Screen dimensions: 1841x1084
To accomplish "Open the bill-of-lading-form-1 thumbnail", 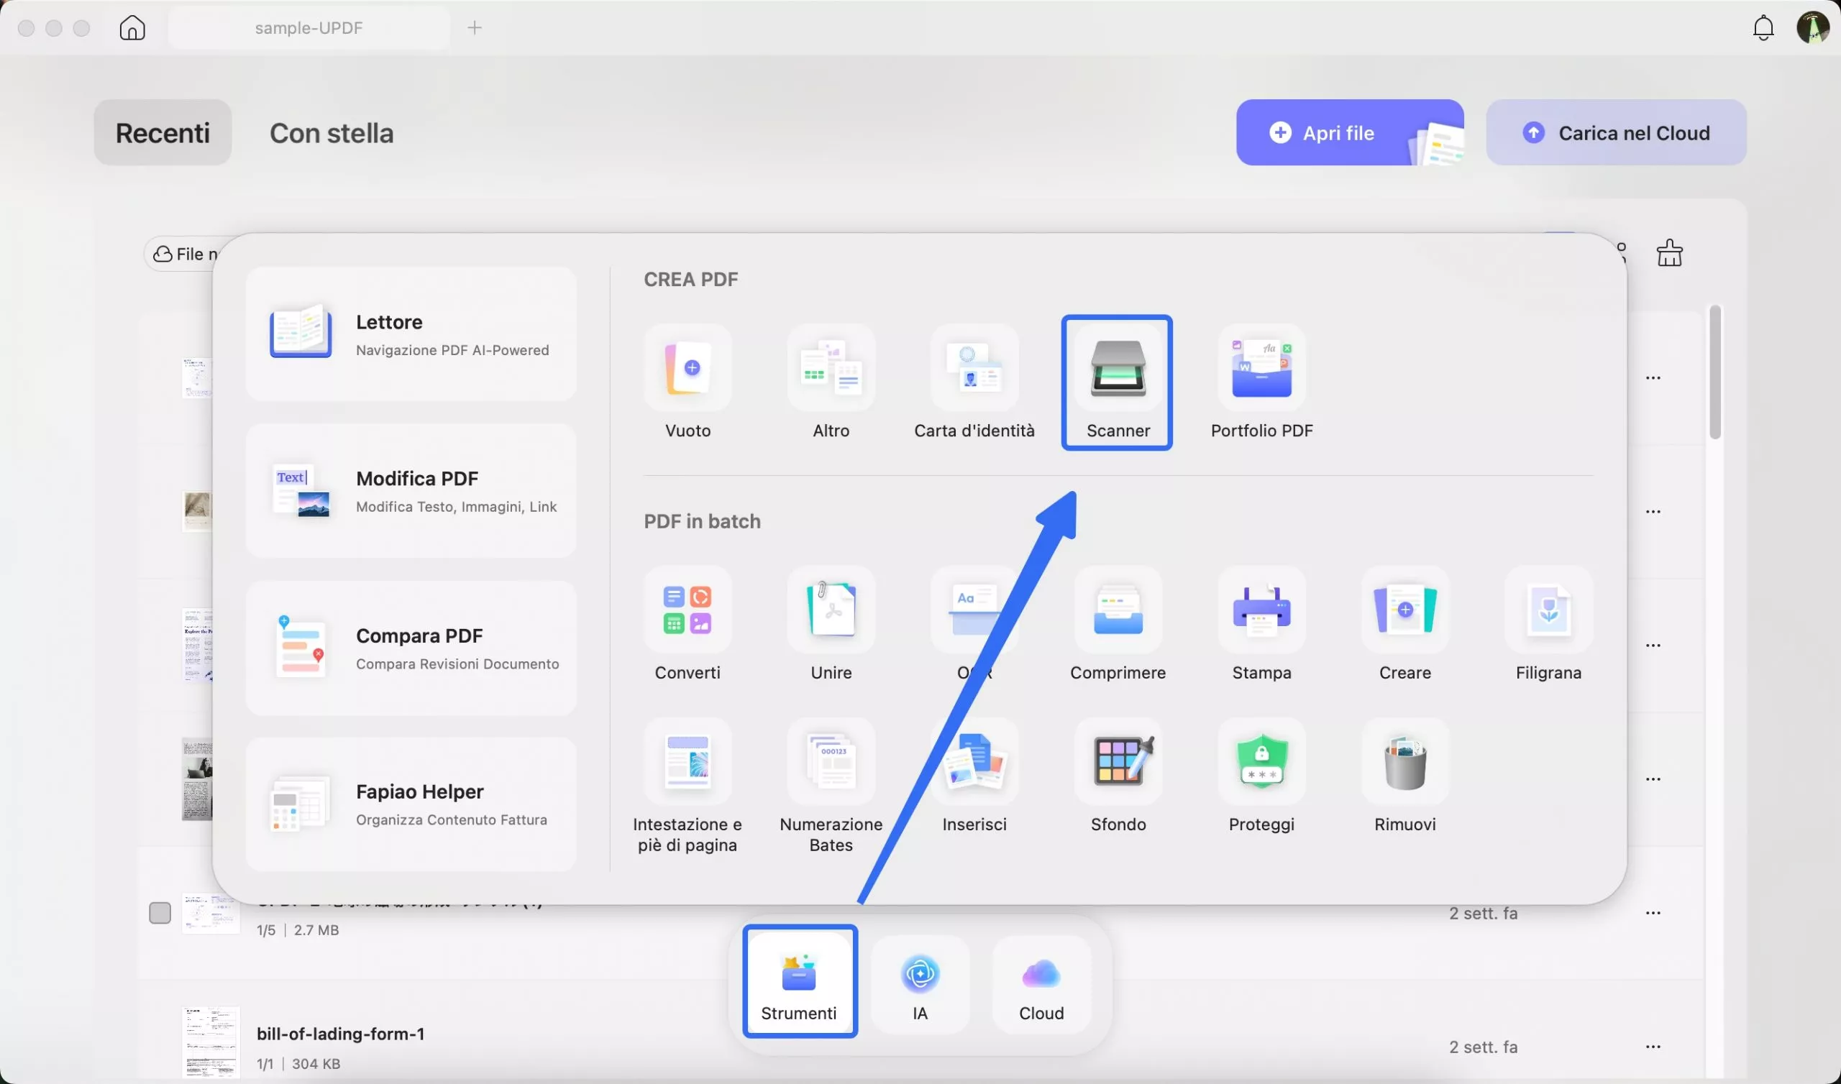I will click(x=211, y=1042).
